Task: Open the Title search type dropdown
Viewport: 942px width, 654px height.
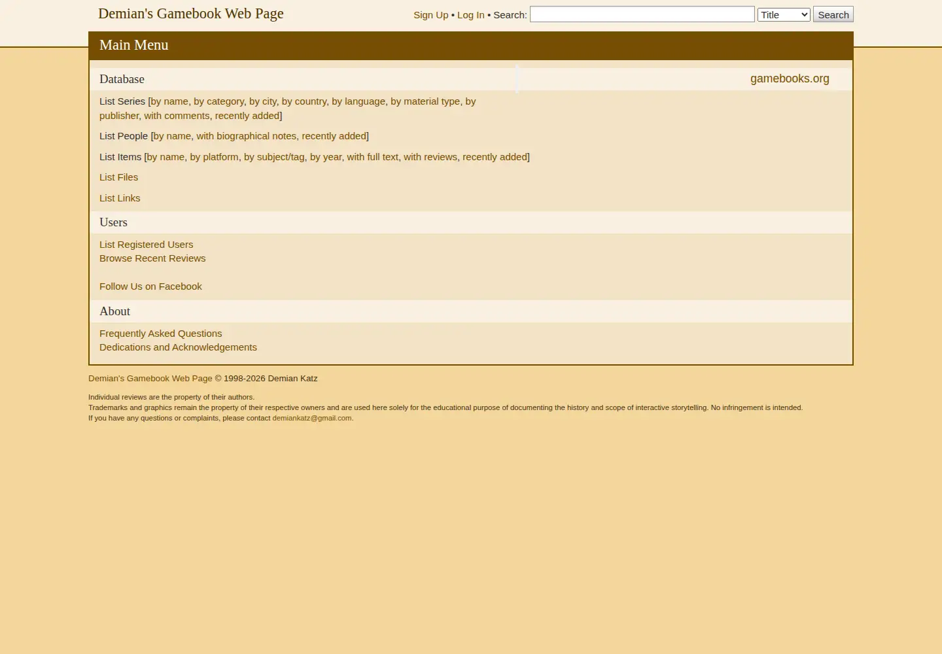Action: click(x=784, y=14)
